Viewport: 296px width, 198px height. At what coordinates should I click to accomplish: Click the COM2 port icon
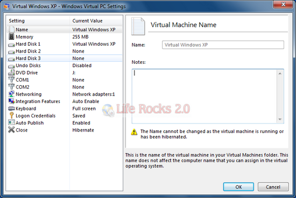coord(11,87)
